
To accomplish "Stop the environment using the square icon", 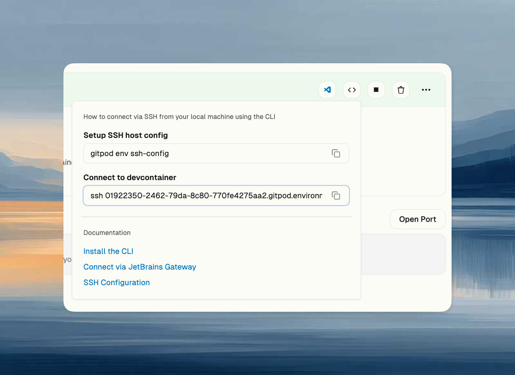I will pyautogui.click(x=376, y=90).
